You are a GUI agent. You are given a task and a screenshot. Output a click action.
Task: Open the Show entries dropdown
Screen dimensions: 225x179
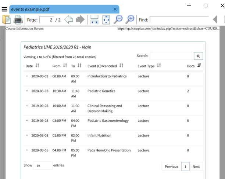(x=43, y=165)
